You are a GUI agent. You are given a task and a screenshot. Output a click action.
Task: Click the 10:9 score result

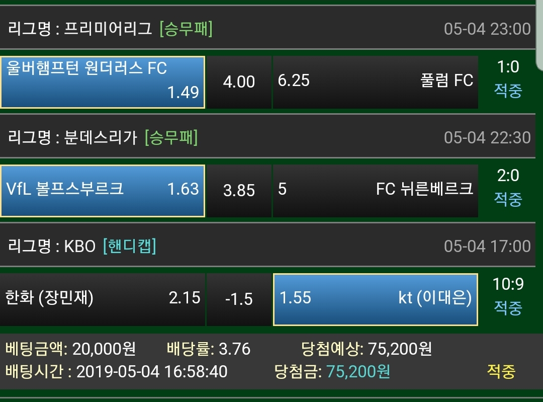click(508, 284)
